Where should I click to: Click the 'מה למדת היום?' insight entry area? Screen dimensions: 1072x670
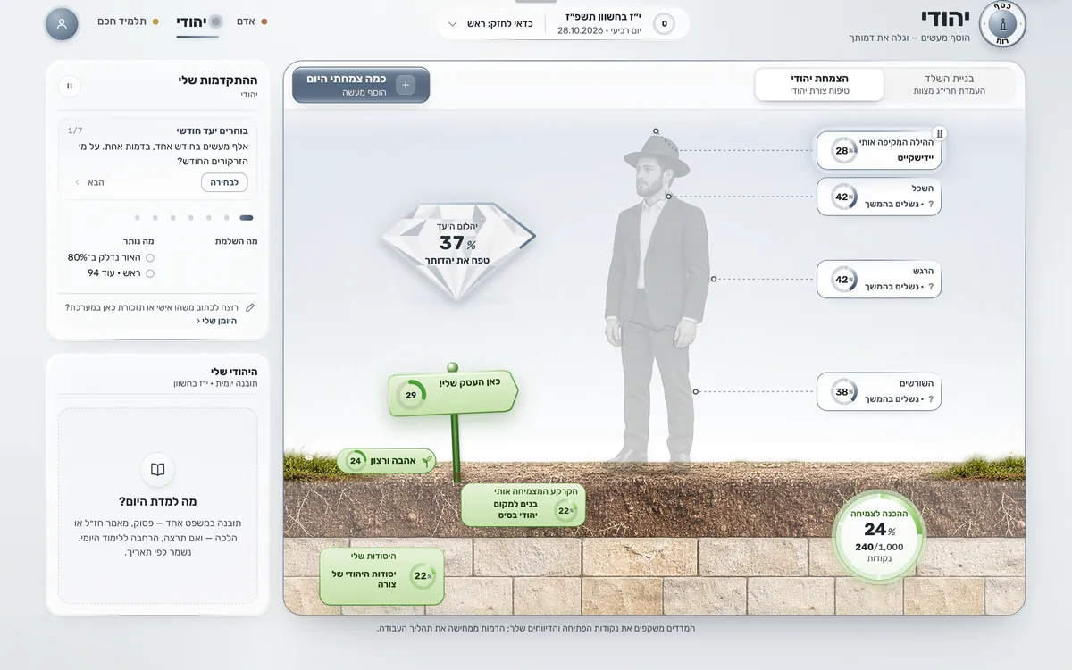tap(157, 507)
